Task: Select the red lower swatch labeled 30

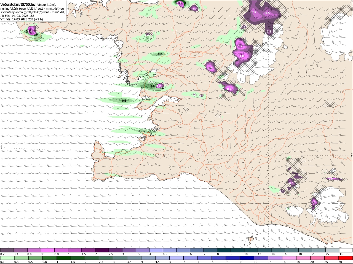Action: [346, 258]
